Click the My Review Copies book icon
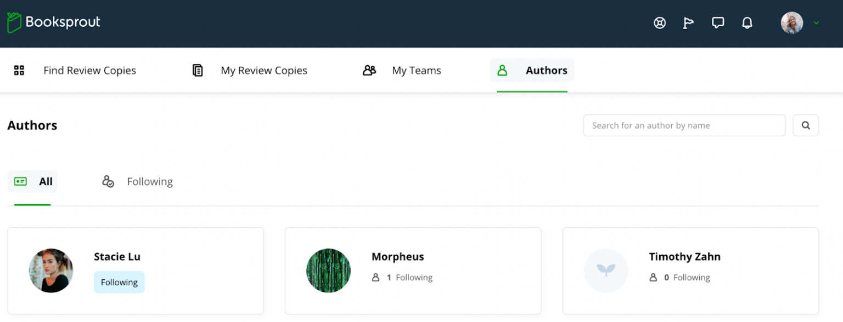843x322 pixels. coord(198,70)
